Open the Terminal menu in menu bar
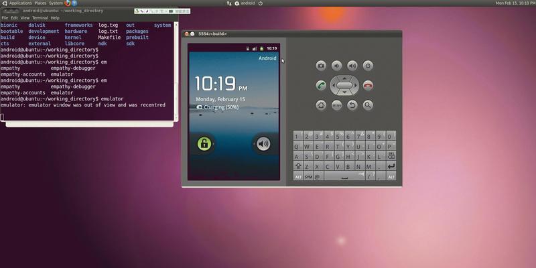536x268 pixels. [x=40, y=18]
